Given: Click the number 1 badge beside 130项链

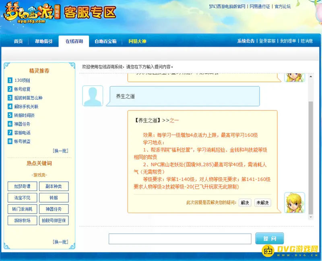Looking at the screenshot, I should point(10,80).
